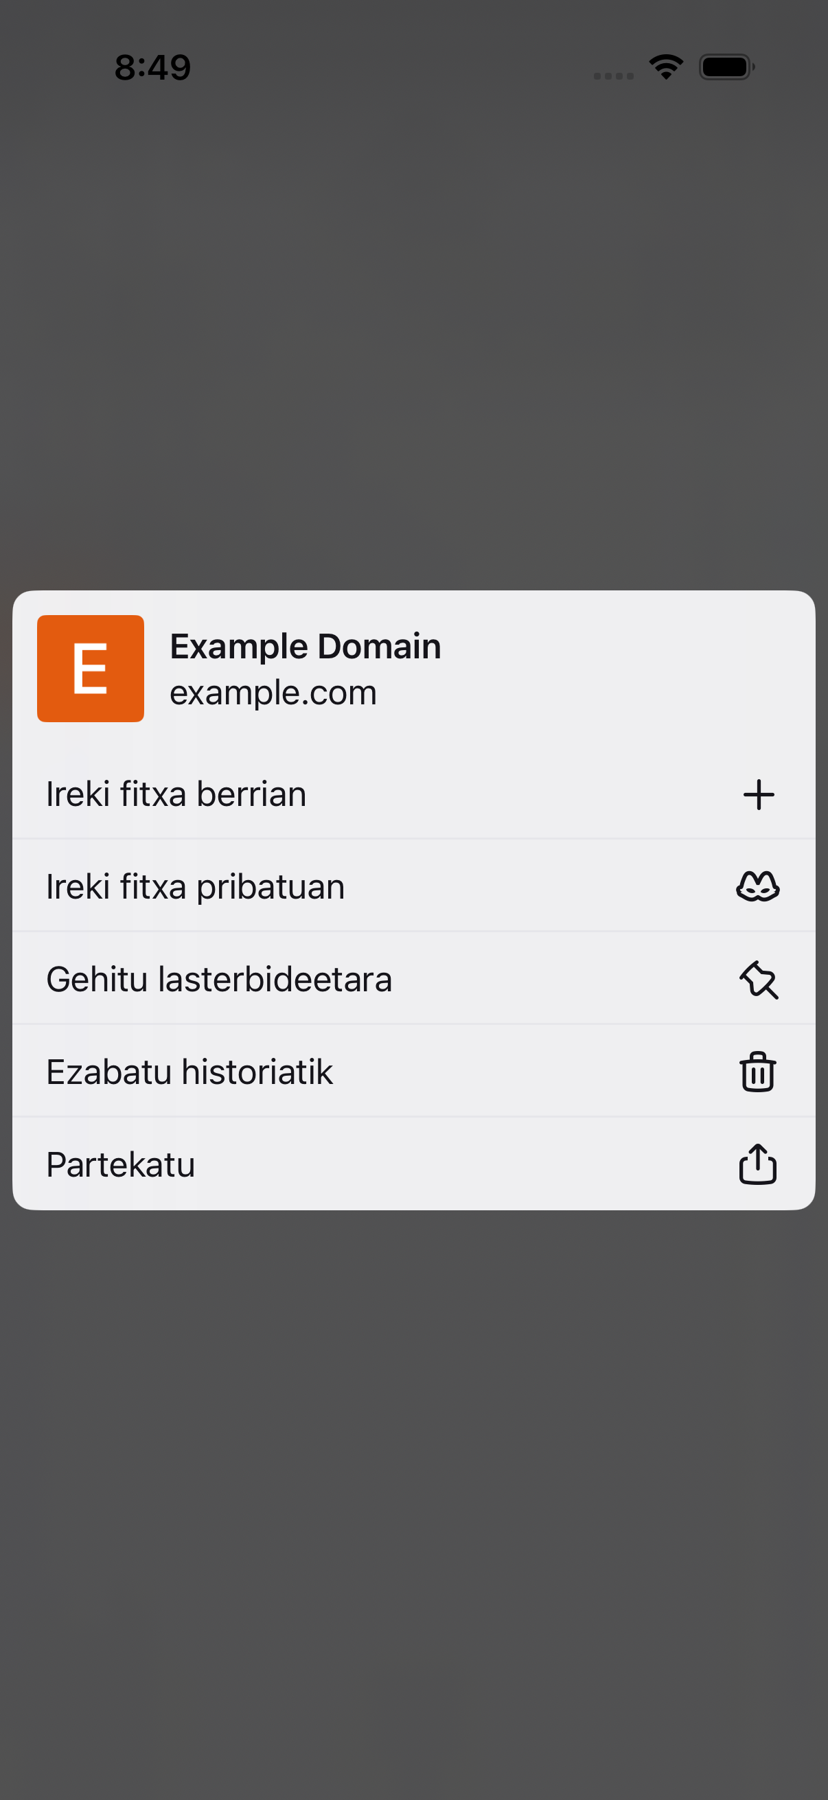Tap the Wi-Fi status icon
828x1800 pixels.
pyautogui.click(x=666, y=67)
